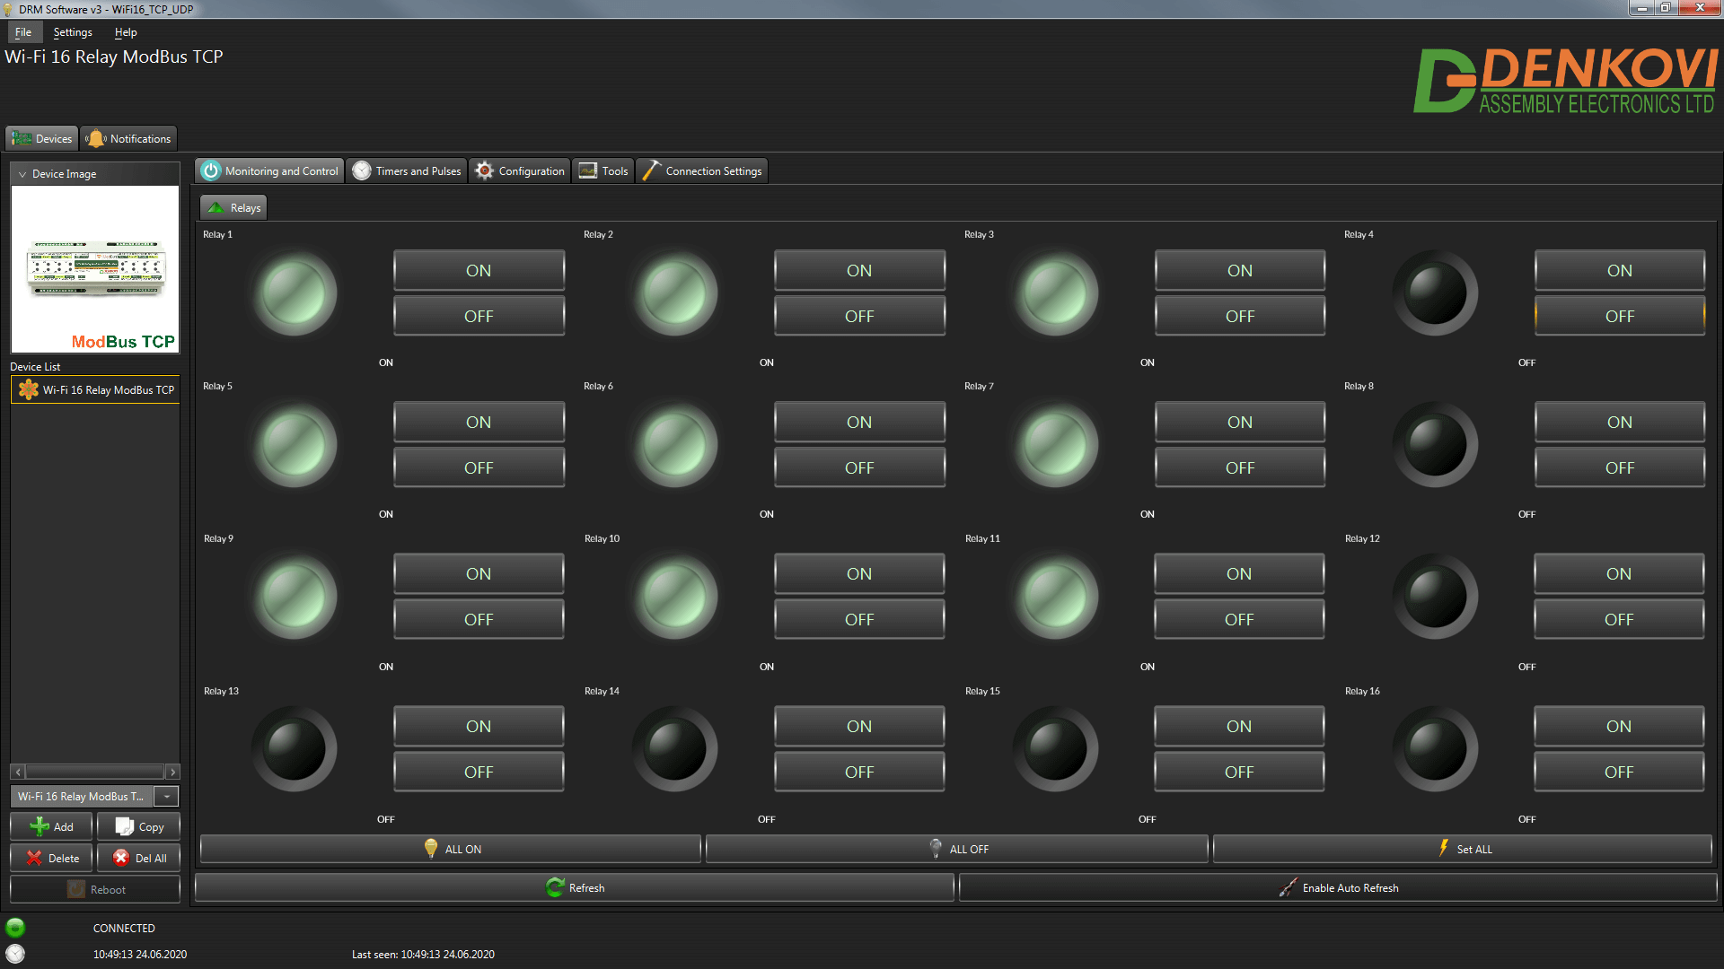The height and width of the screenshot is (969, 1724).
Task: Toggle Relay 1 ON
Action: point(479,270)
